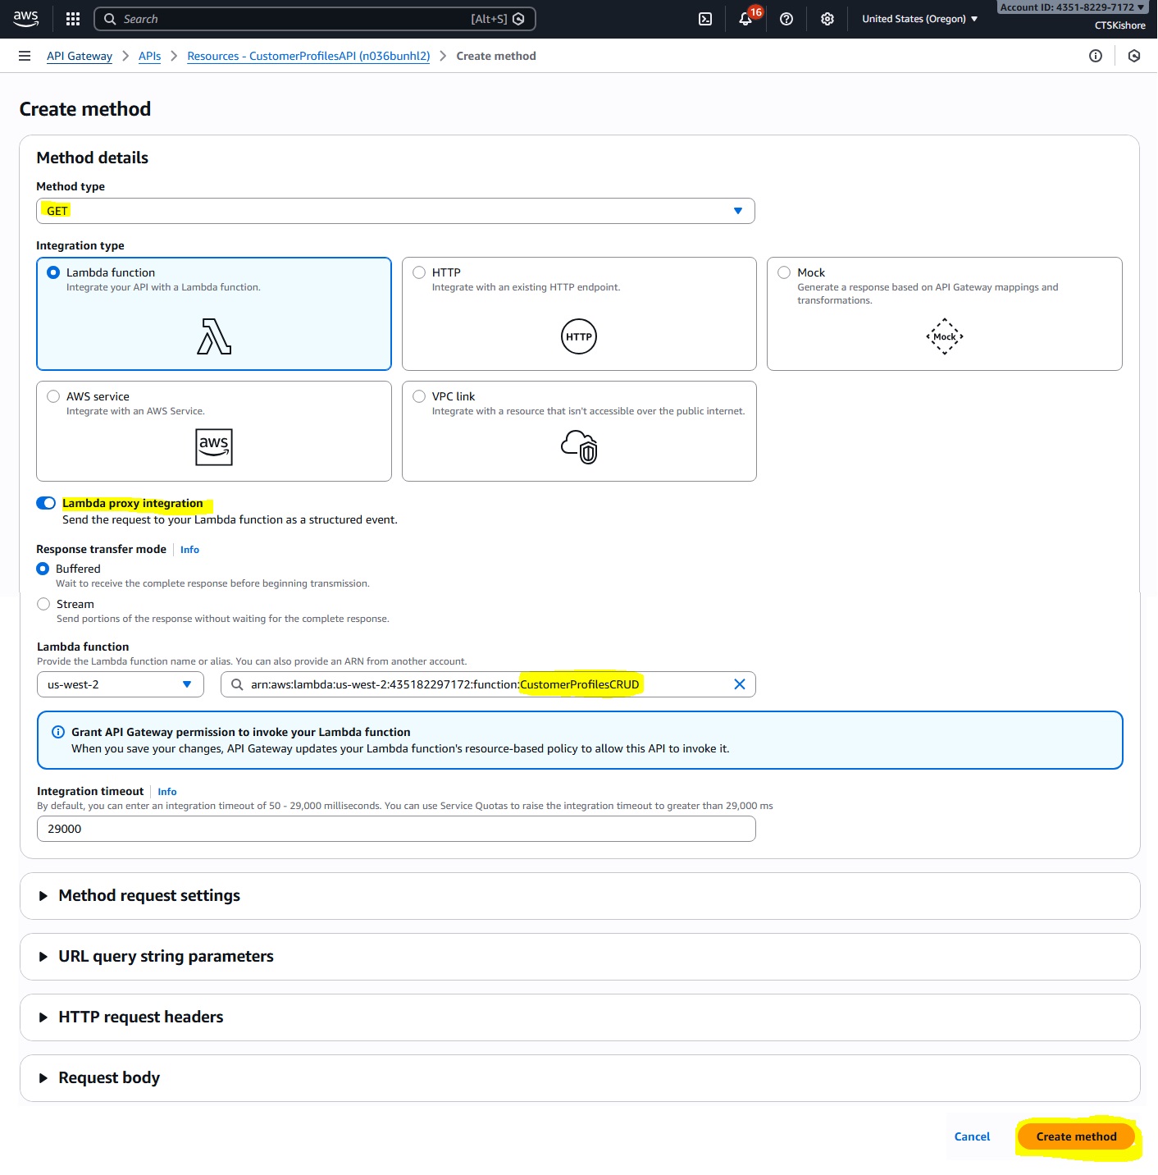This screenshot has width=1158, height=1175.
Task: Expand URL query string parameters section
Action: (166, 957)
